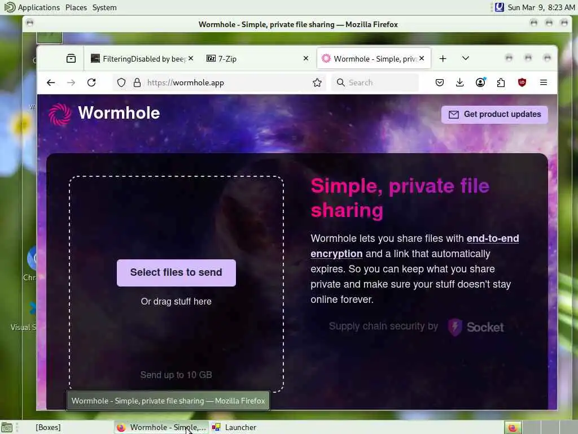Open the Places menu
The height and width of the screenshot is (434, 578).
pyautogui.click(x=76, y=7)
